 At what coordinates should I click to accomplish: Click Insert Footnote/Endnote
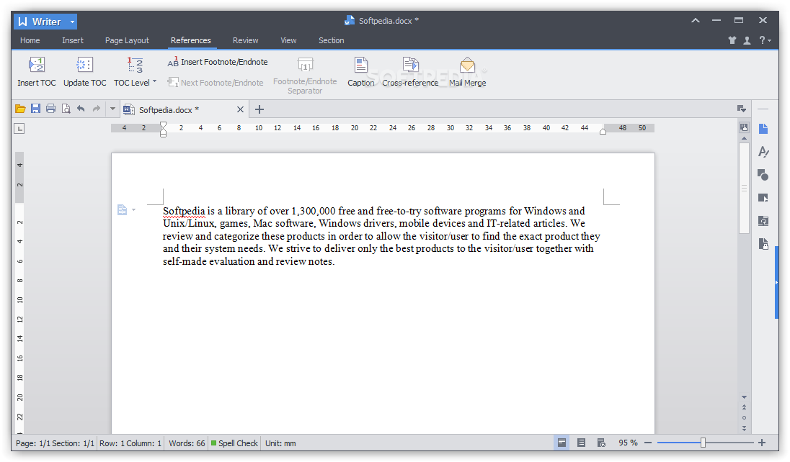click(218, 62)
